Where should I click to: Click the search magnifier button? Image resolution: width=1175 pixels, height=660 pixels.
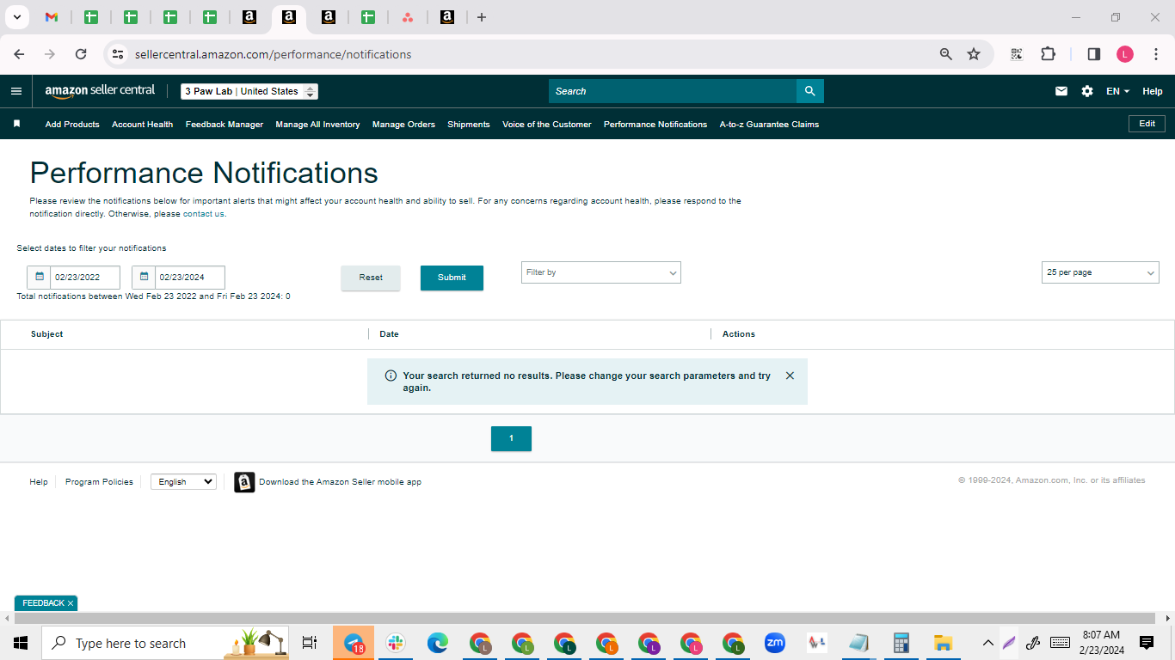(809, 91)
